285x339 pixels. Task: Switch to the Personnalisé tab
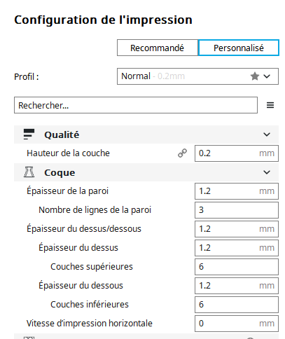(x=239, y=48)
